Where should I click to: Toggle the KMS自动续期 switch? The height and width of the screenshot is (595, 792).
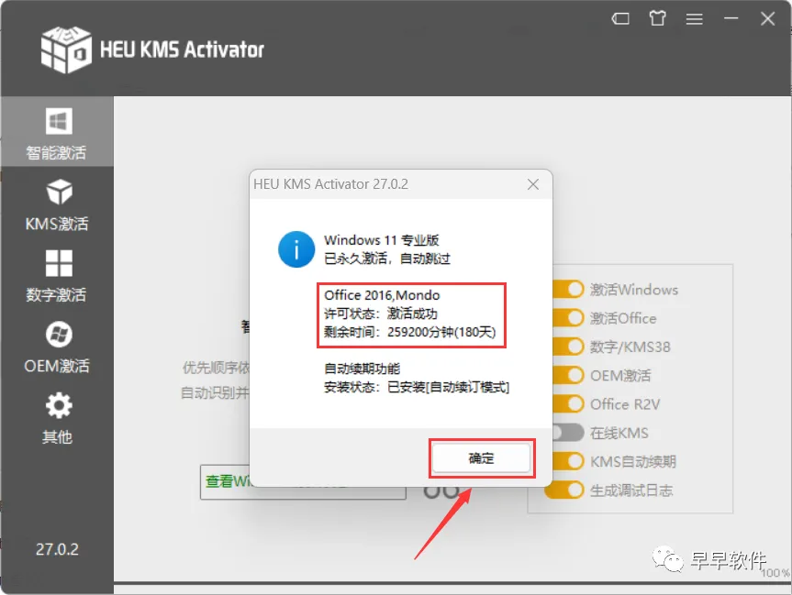point(568,461)
